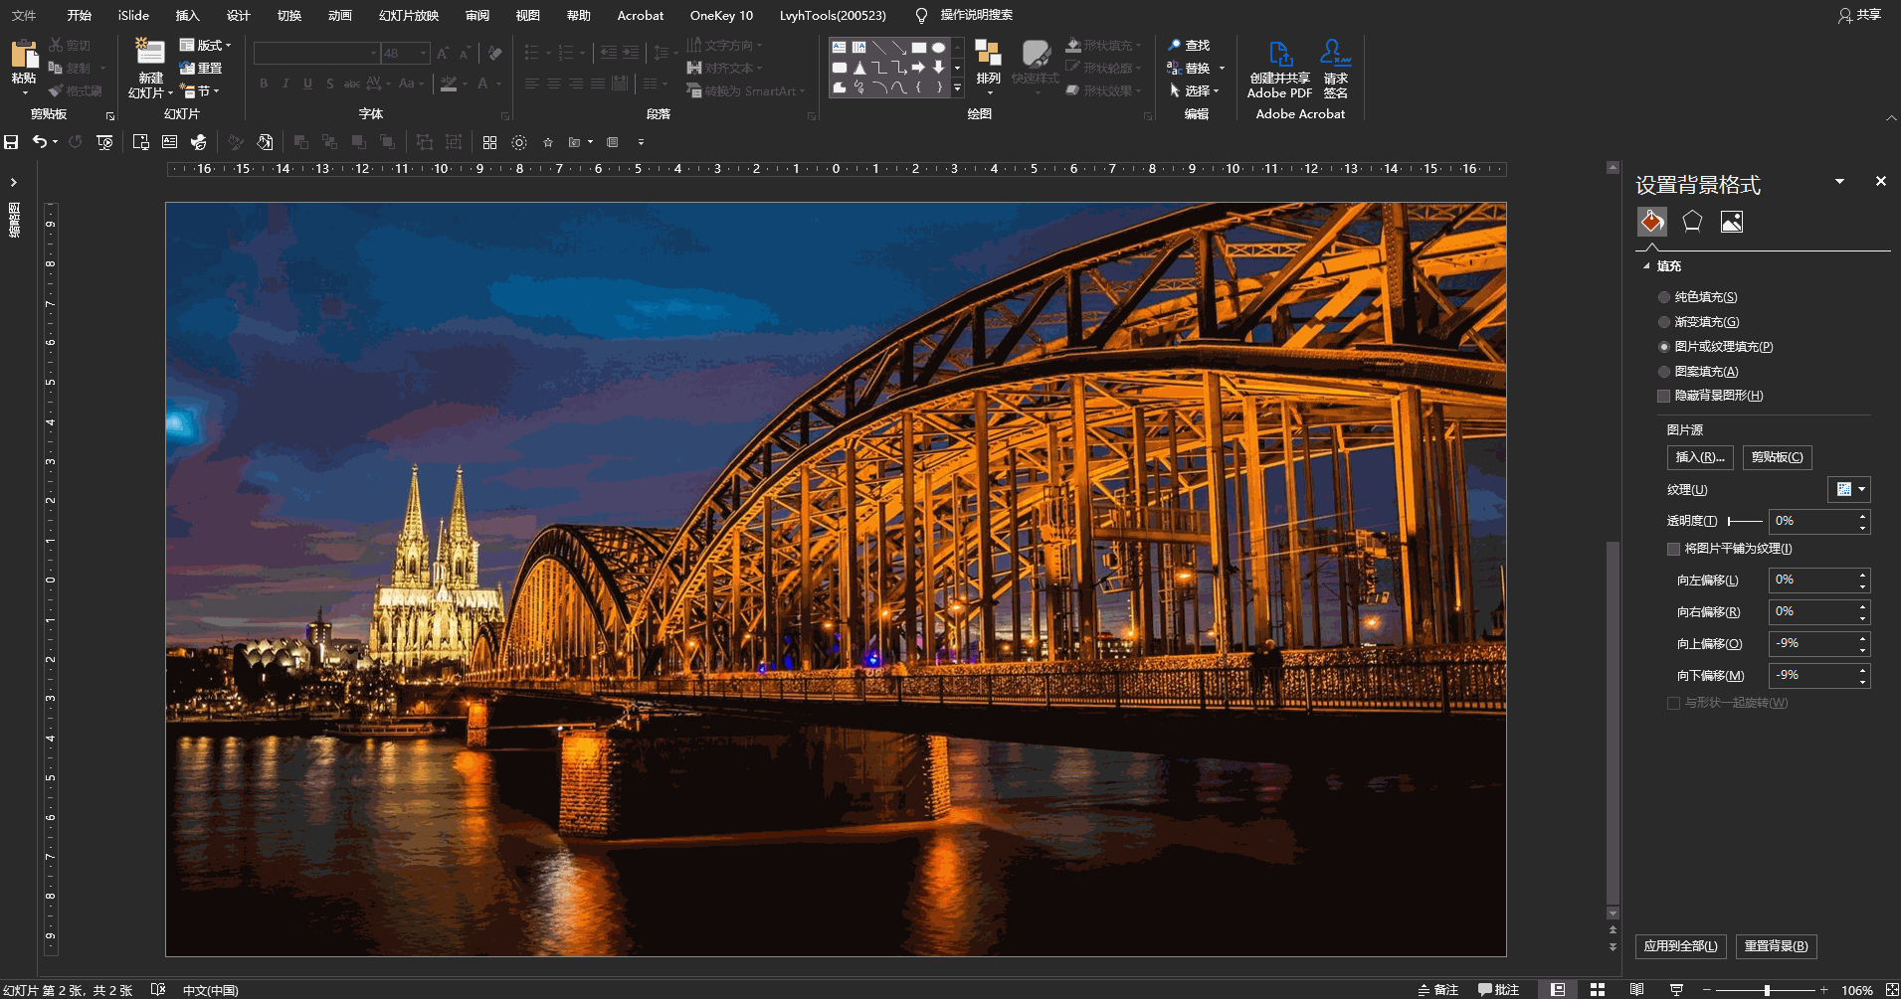Image resolution: width=1901 pixels, height=999 pixels.
Task: Click the zoom slider in status bar
Action: (x=1767, y=990)
